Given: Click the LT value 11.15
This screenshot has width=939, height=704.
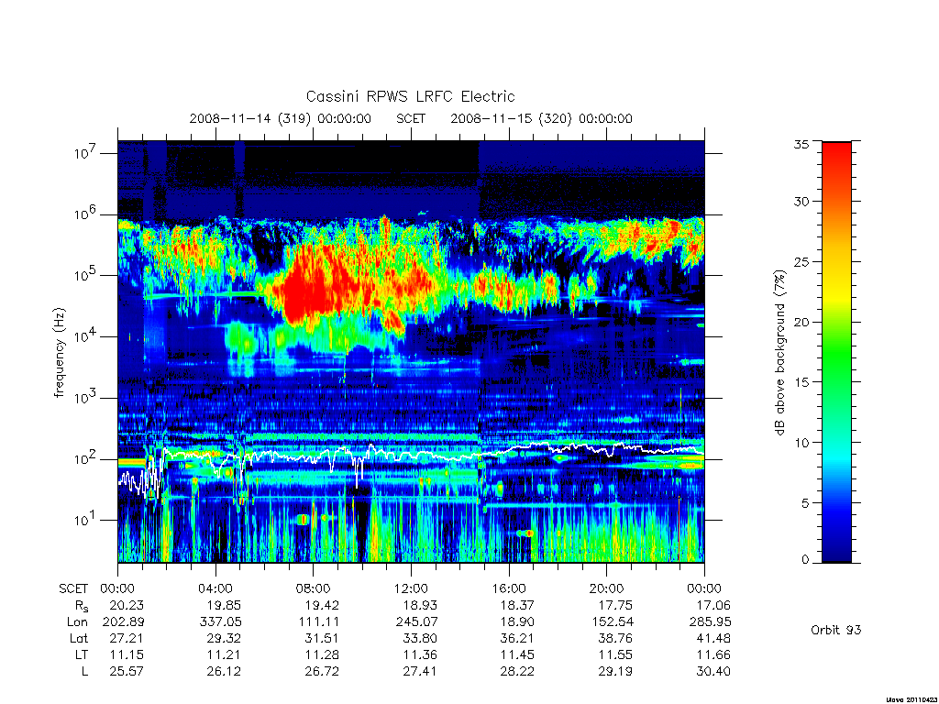Looking at the screenshot, I should [x=127, y=654].
